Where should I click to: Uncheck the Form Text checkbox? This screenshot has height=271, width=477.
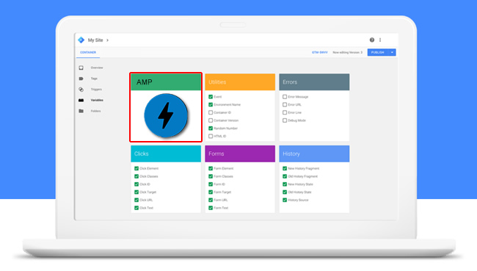(211, 208)
